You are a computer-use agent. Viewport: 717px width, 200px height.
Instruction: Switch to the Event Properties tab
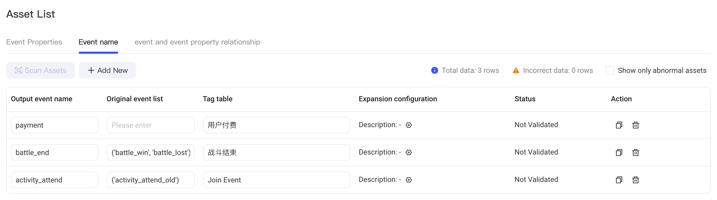pyautogui.click(x=34, y=42)
